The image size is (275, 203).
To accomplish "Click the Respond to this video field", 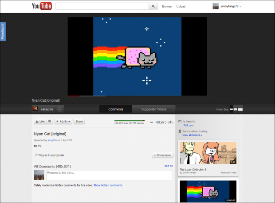I will pos(109,175).
